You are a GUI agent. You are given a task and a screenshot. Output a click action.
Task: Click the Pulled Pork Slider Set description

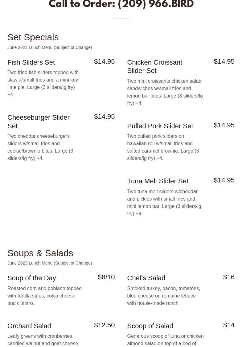[x=163, y=147]
